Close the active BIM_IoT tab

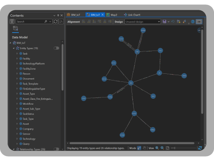103,15
